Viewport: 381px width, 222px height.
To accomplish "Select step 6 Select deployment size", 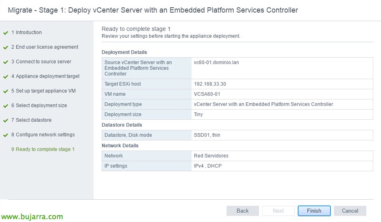I will pos(39,106).
